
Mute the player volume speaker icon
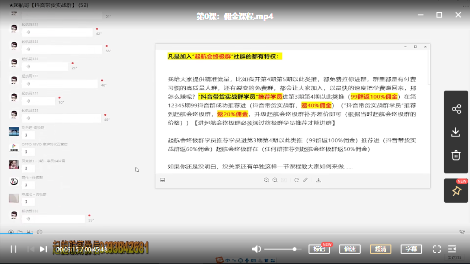tap(256, 249)
